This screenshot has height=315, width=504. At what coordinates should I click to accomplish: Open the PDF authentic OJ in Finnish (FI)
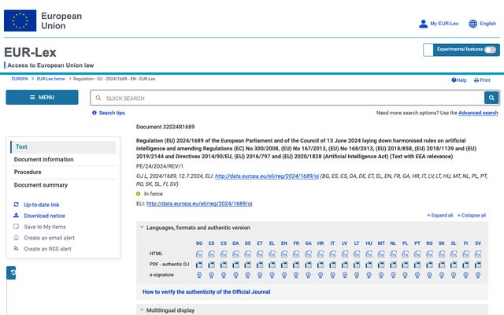coord(465,265)
